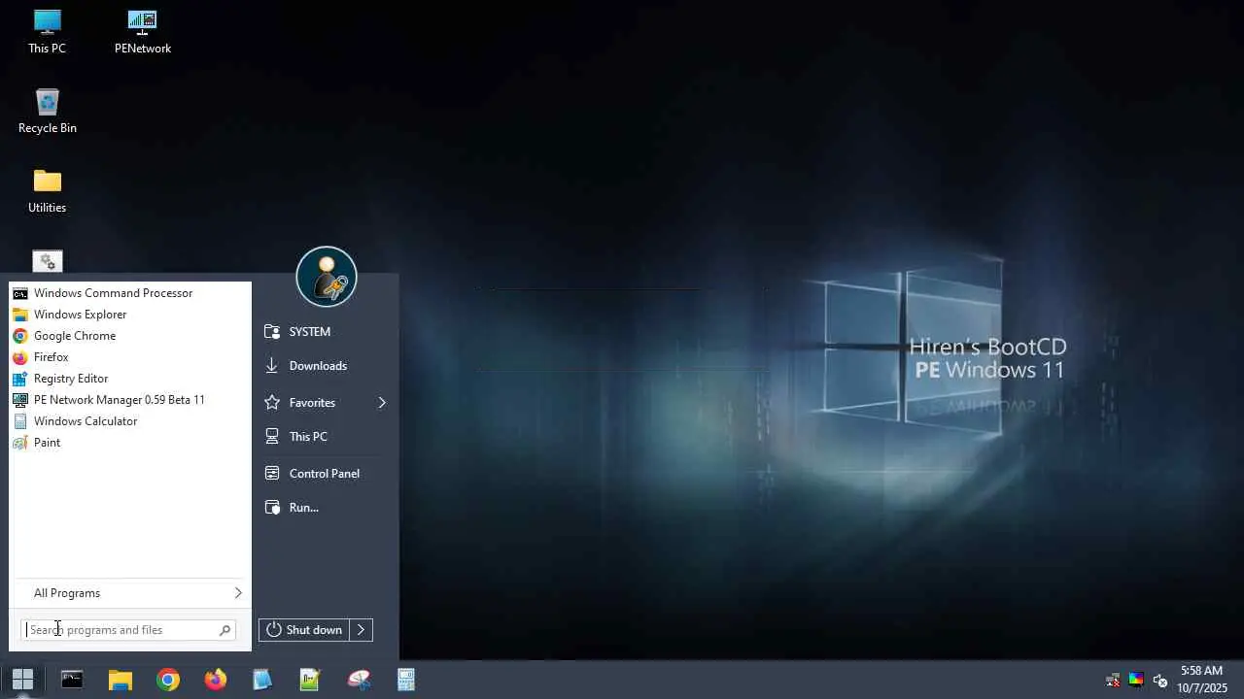Screen dimensions: 1244x699
Task: Click the Windows Start button on taskbar
Action: (22, 680)
